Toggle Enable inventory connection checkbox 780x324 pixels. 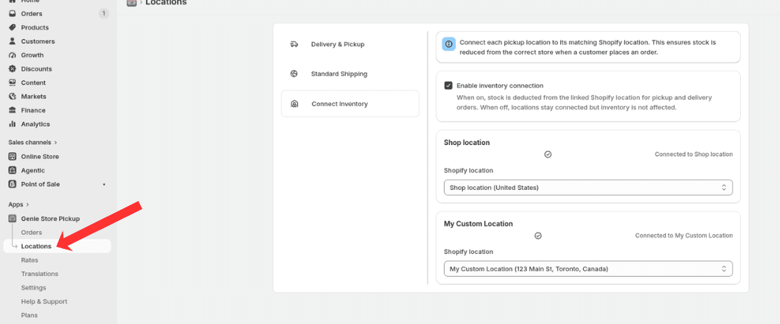448,85
